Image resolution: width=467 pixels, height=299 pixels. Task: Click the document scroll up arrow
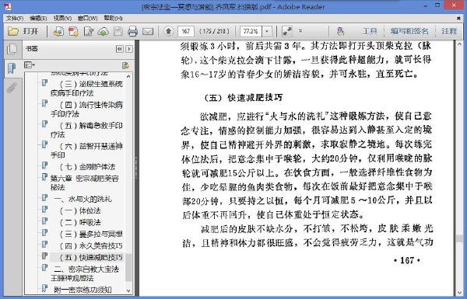point(459,44)
